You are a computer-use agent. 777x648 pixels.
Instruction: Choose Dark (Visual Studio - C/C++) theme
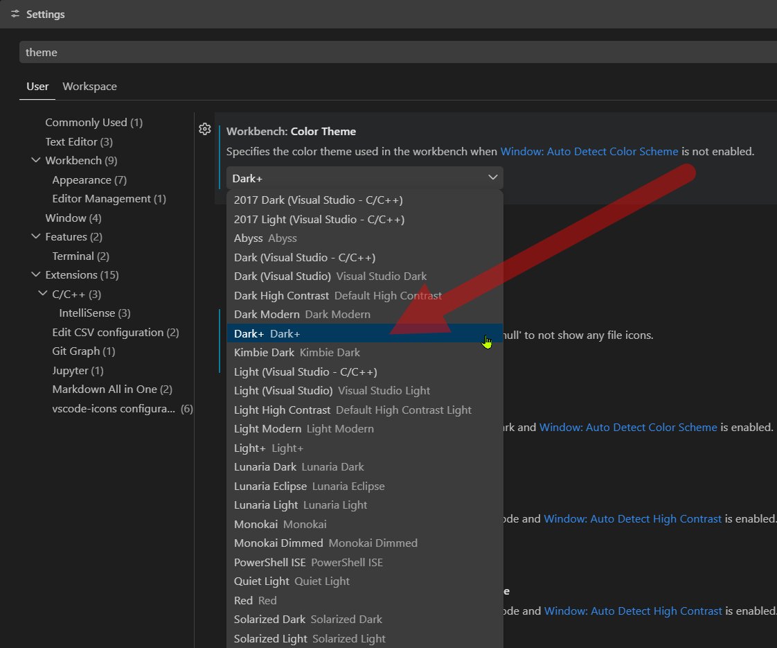click(x=365, y=257)
